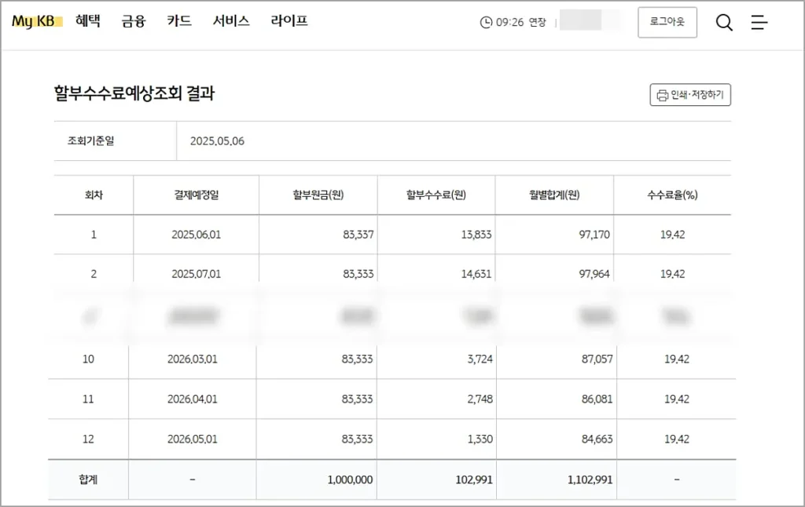Select monthly total 86,081

[597, 399]
